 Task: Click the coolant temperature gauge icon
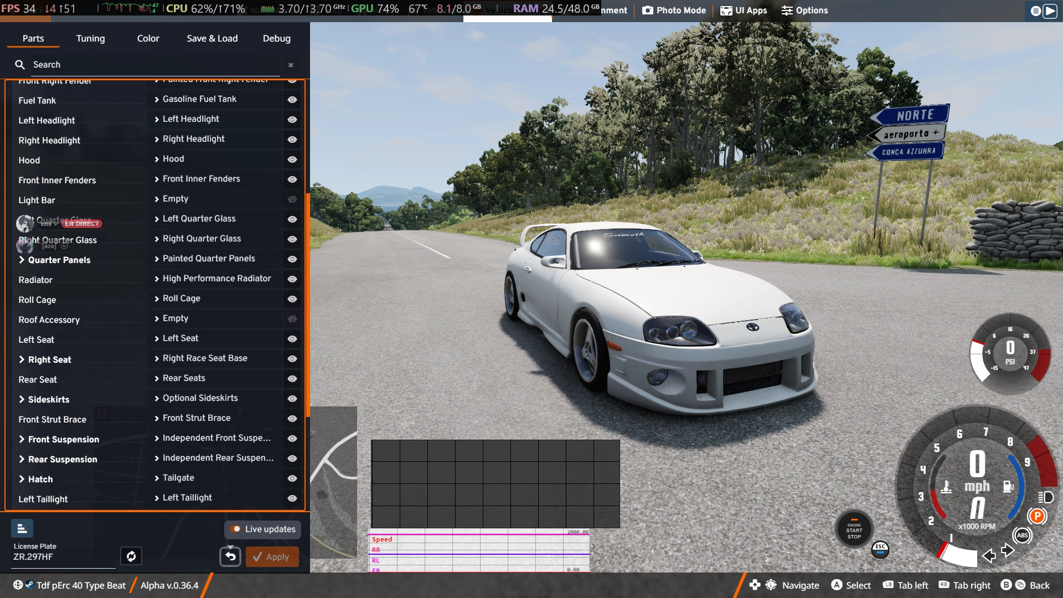click(946, 487)
